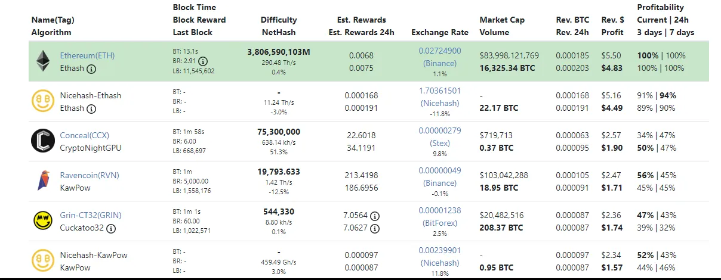Click the Difficulty NetHash column header

[x=279, y=26]
